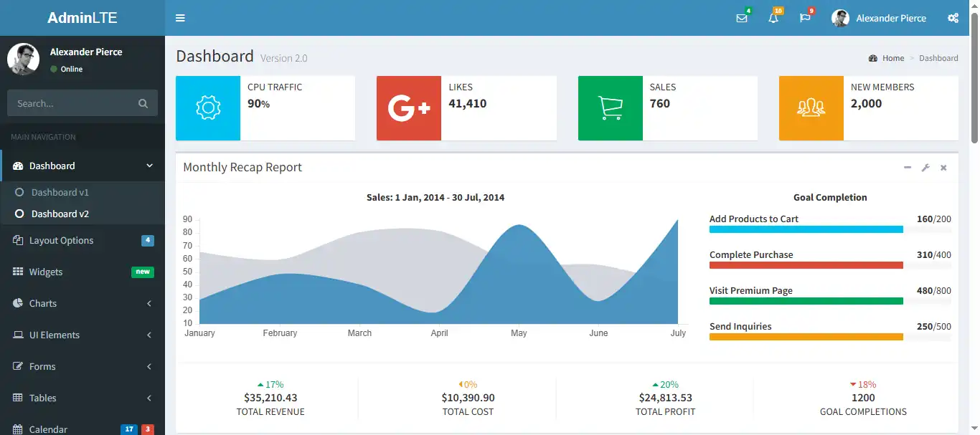Click the Google+ likes icon

coord(408,108)
